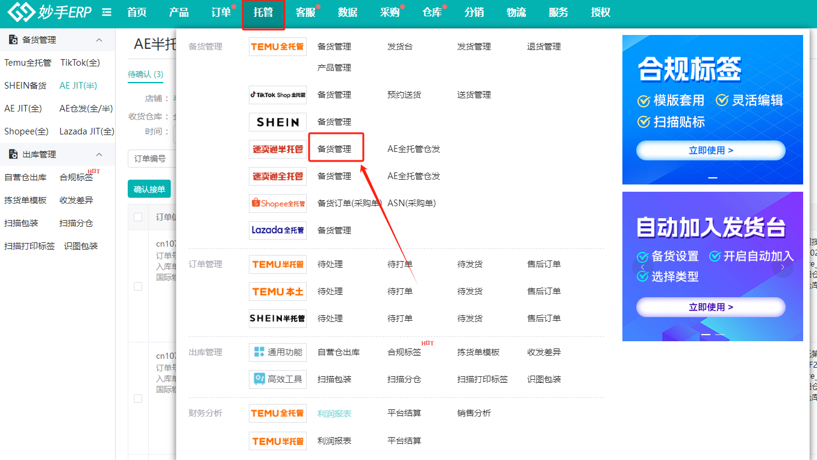
Task: Click the Shopee全托管 logo
Action: [278, 203]
